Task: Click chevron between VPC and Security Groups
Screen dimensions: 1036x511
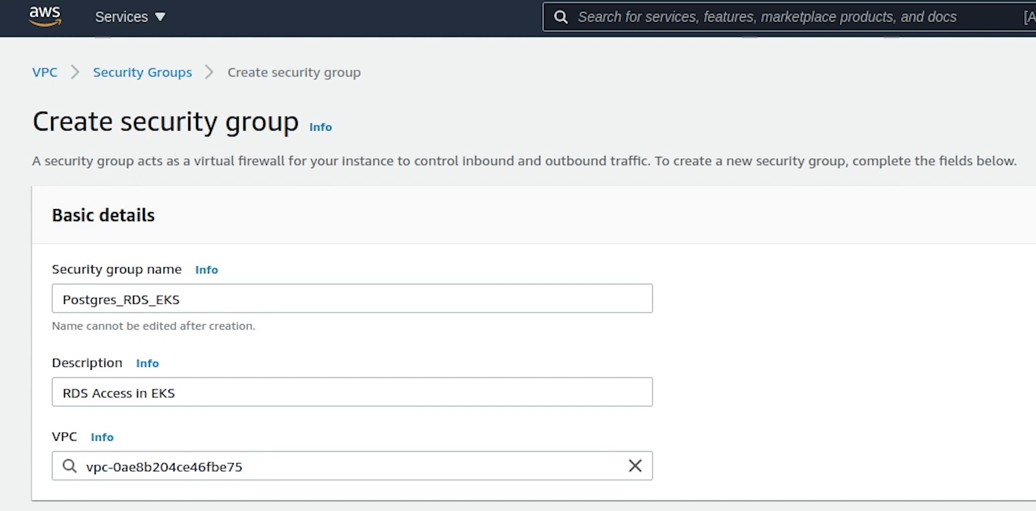Action: tap(75, 72)
